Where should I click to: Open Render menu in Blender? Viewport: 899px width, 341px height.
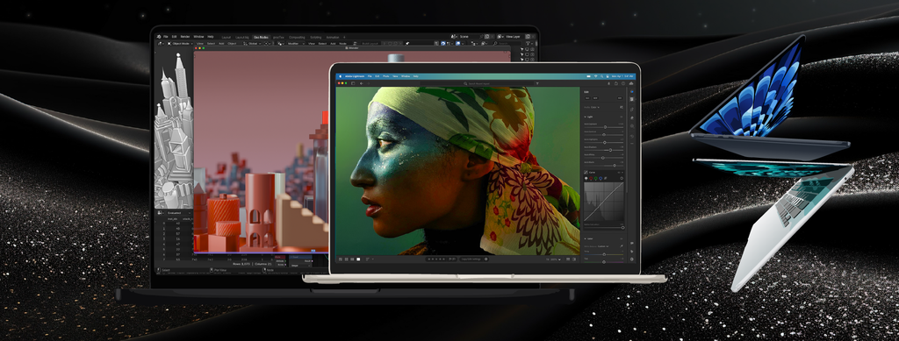[185, 37]
